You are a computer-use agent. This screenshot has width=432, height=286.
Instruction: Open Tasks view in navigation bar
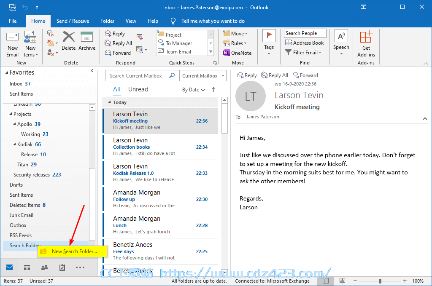coord(62,267)
